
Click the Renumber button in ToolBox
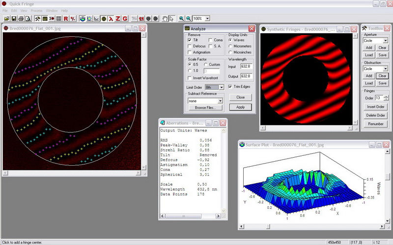pyautogui.click(x=375, y=124)
